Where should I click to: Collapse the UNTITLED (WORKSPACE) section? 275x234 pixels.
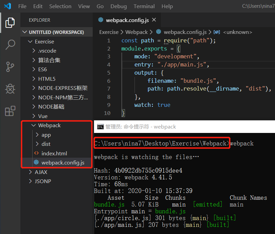56,32
